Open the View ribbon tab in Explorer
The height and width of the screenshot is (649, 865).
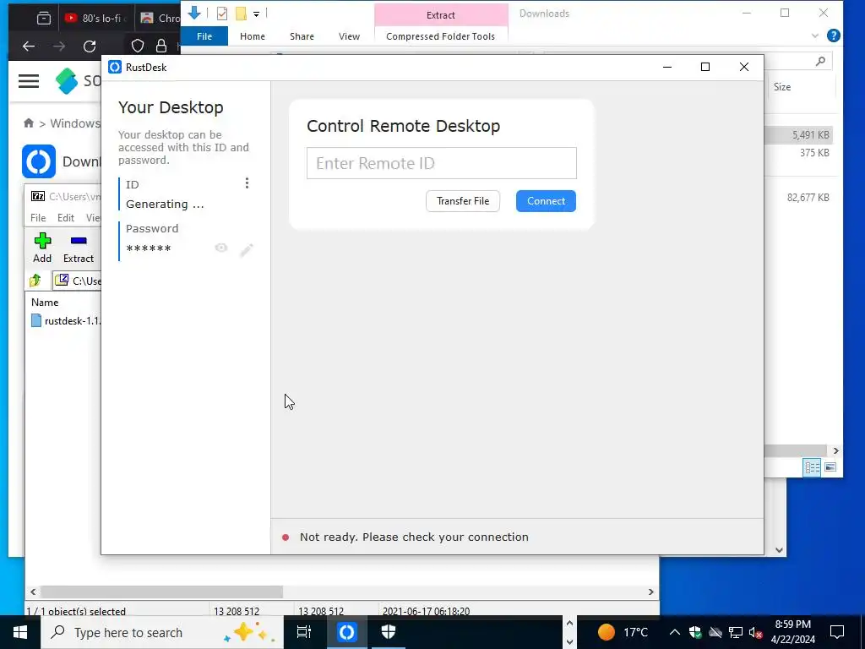pyautogui.click(x=349, y=36)
